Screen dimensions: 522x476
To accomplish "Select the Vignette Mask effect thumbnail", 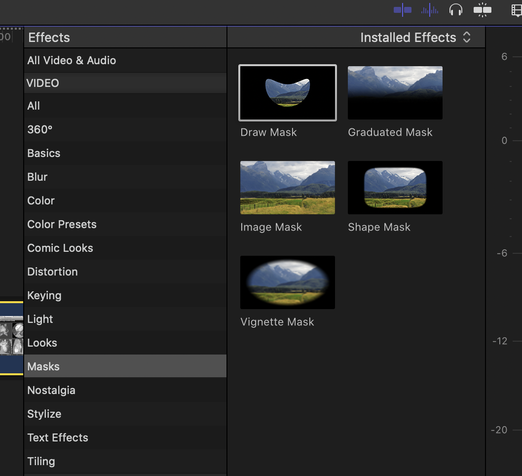I will pos(288,282).
